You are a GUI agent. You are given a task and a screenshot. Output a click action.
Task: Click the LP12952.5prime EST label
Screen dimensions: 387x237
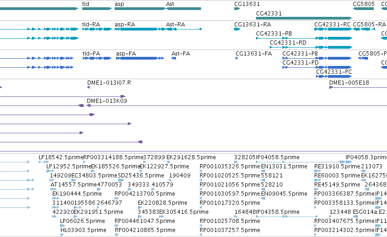(x=69, y=166)
